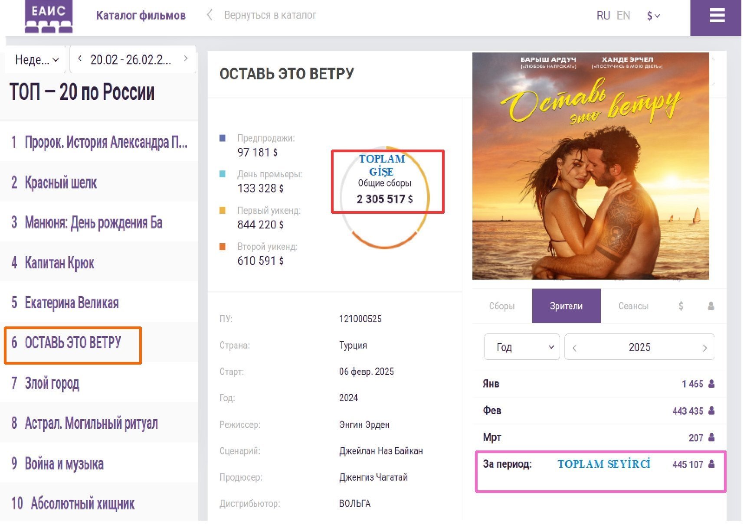Click the movie poster image
This screenshot has width=747, height=525.
coord(590,166)
